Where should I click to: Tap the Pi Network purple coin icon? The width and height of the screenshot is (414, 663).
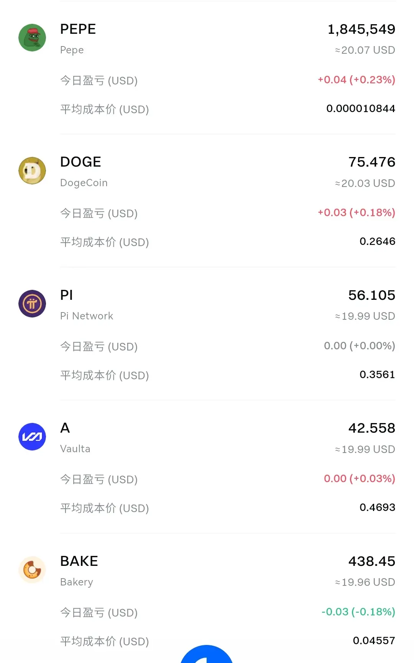[32, 304]
